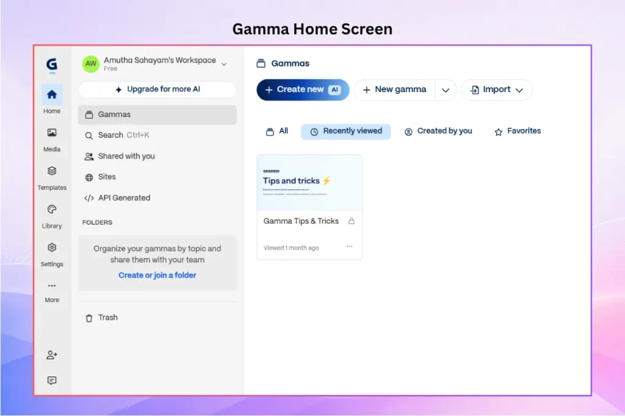Switch to Created by you tab
Viewport: 625px width, 416px height.
(x=438, y=131)
